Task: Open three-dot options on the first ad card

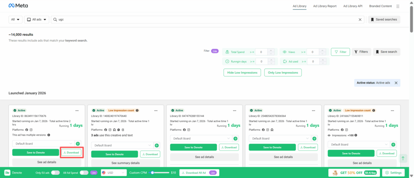Action: [x=77, y=110]
